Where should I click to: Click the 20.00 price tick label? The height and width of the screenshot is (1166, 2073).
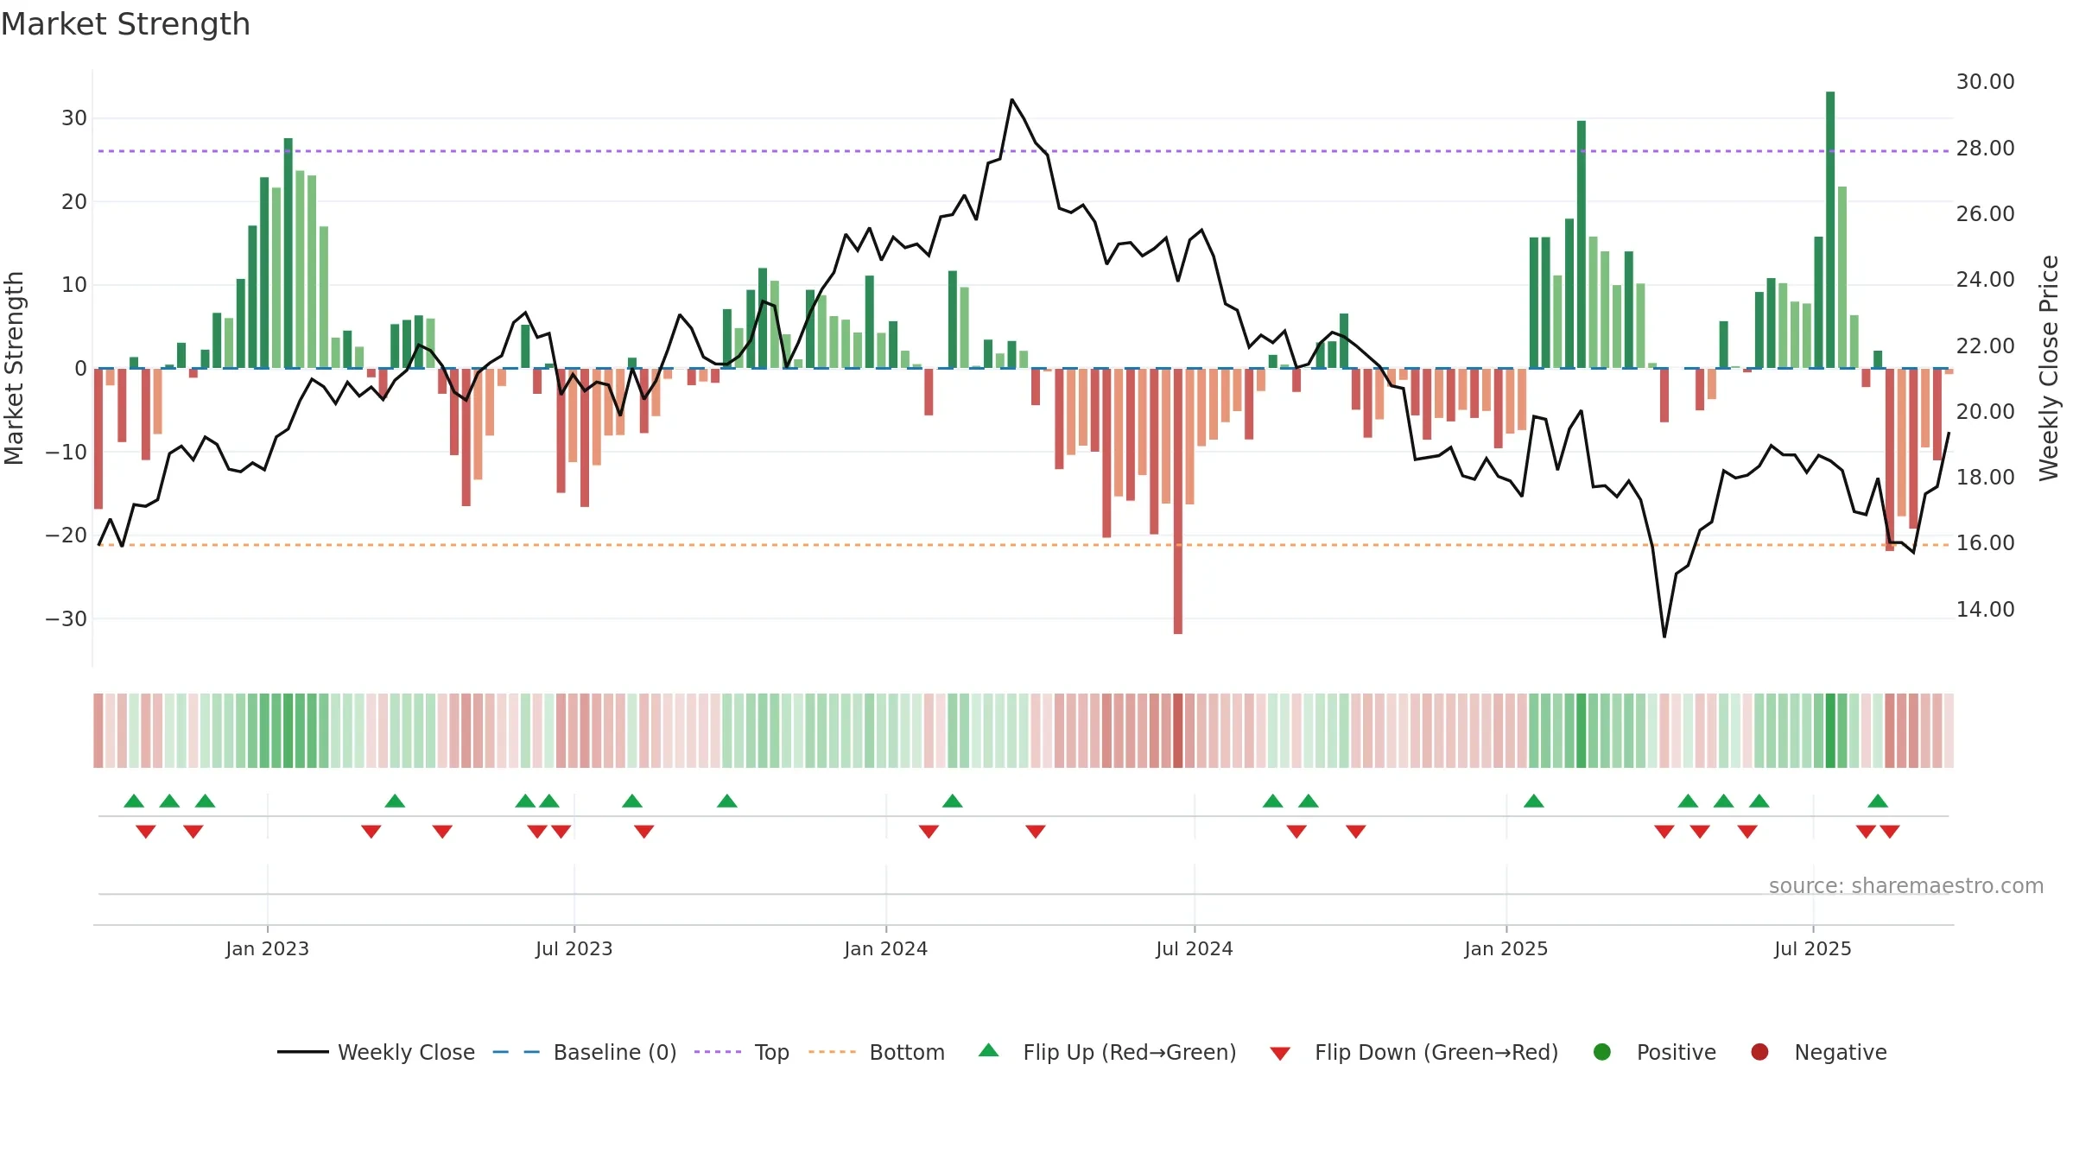tap(1985, 412)
